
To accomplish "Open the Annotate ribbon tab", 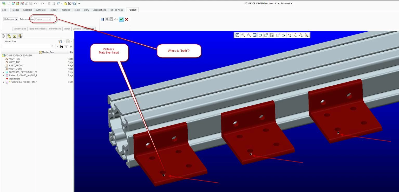I will [41, 10].
